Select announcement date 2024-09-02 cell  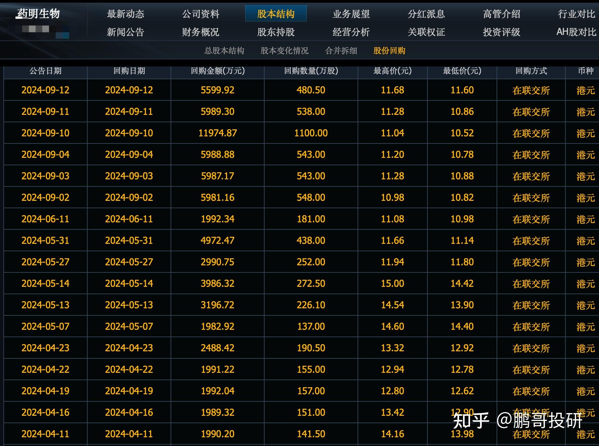(x=46, y=197)
